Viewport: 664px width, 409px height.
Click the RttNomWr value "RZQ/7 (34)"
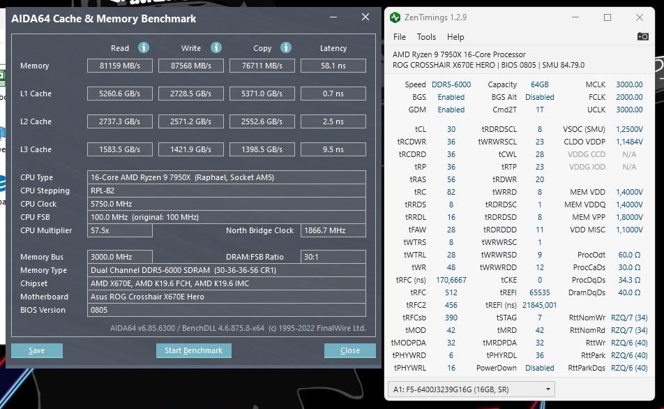pos(629,318)
